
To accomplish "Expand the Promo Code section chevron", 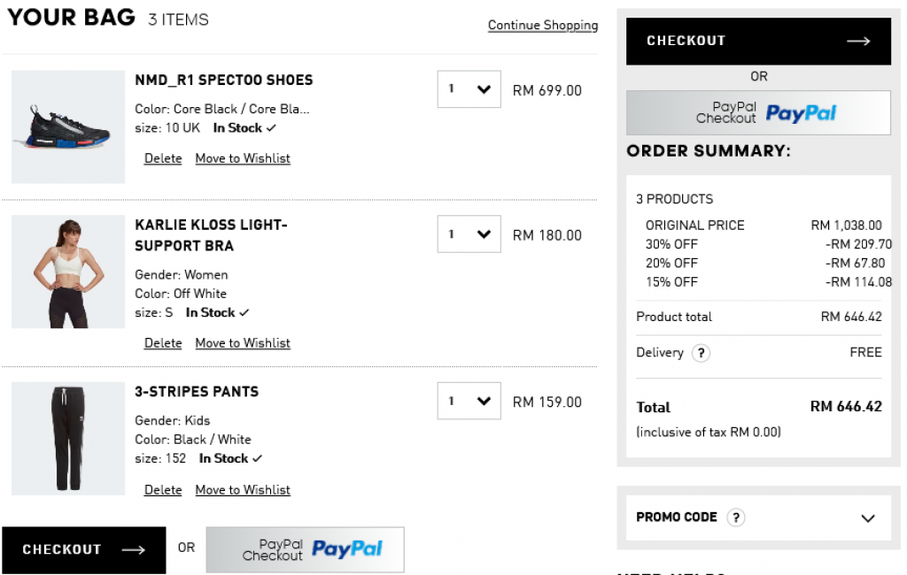I will (868, 518).
